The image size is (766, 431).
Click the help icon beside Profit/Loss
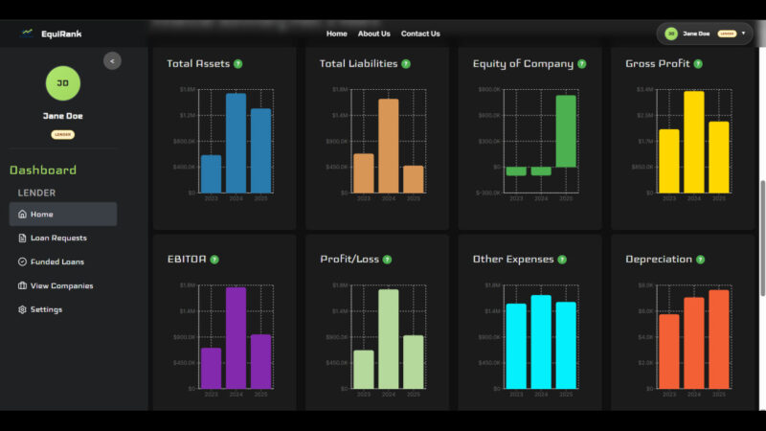click(387, 260)
